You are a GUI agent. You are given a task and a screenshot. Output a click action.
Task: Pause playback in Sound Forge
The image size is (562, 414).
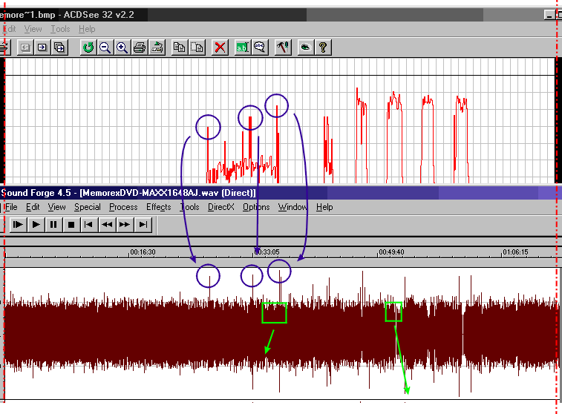pos(53,225)
